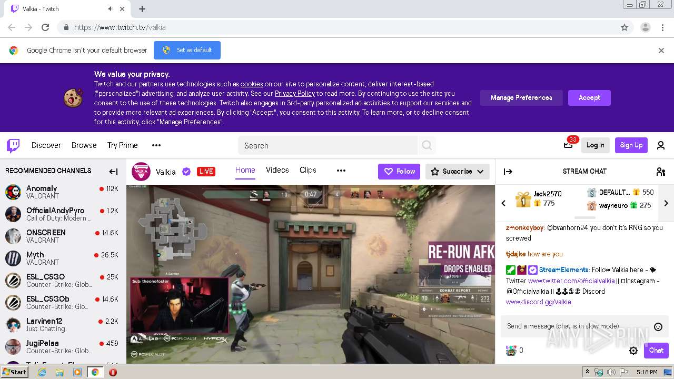
Task: Accept the privacy cookies notice
Action: click(589, 98)
